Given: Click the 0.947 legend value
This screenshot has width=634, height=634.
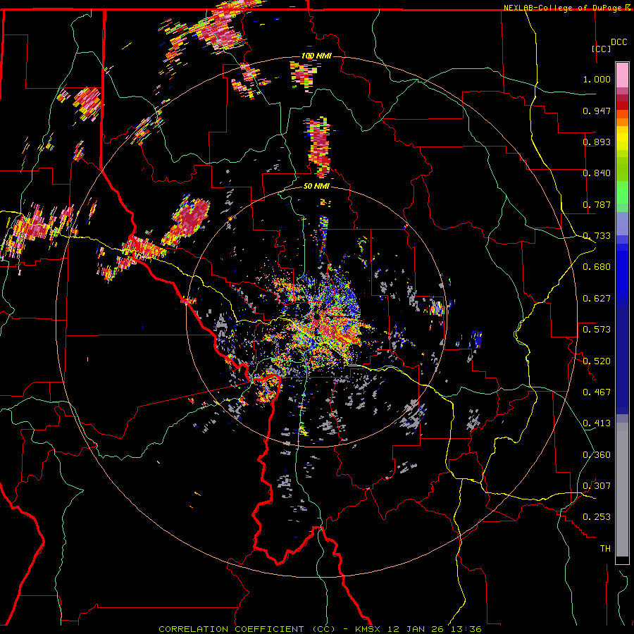Looking at the screenshot, I should 597,111.
